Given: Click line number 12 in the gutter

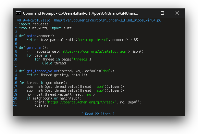Looking at the screenshot, I should click(15, 67).
